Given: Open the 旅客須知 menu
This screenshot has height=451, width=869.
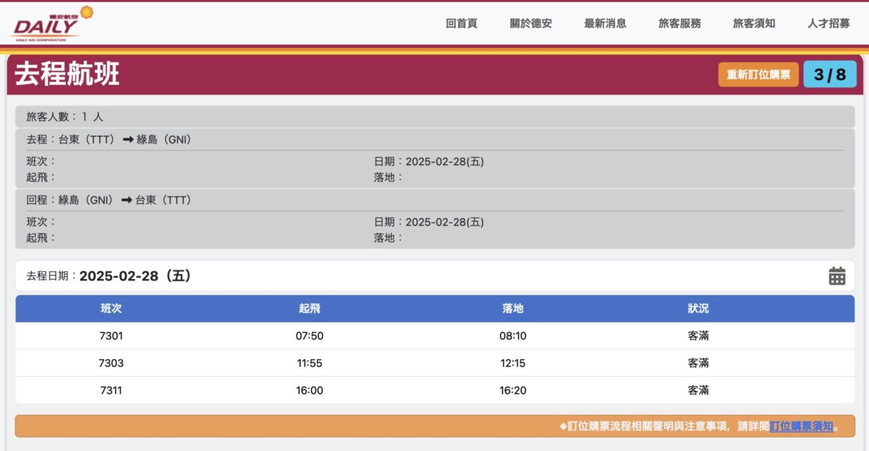Looking at the screenshot, I should (754, 23).
